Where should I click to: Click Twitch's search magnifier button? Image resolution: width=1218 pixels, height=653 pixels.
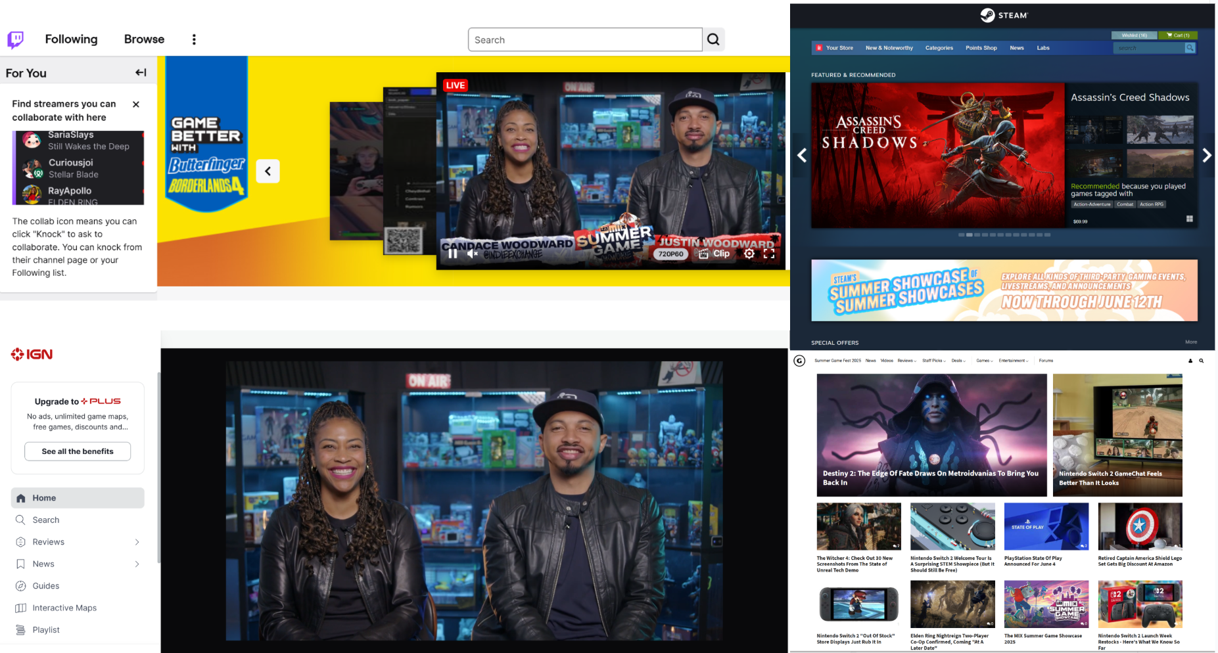[x=713, y=39]
